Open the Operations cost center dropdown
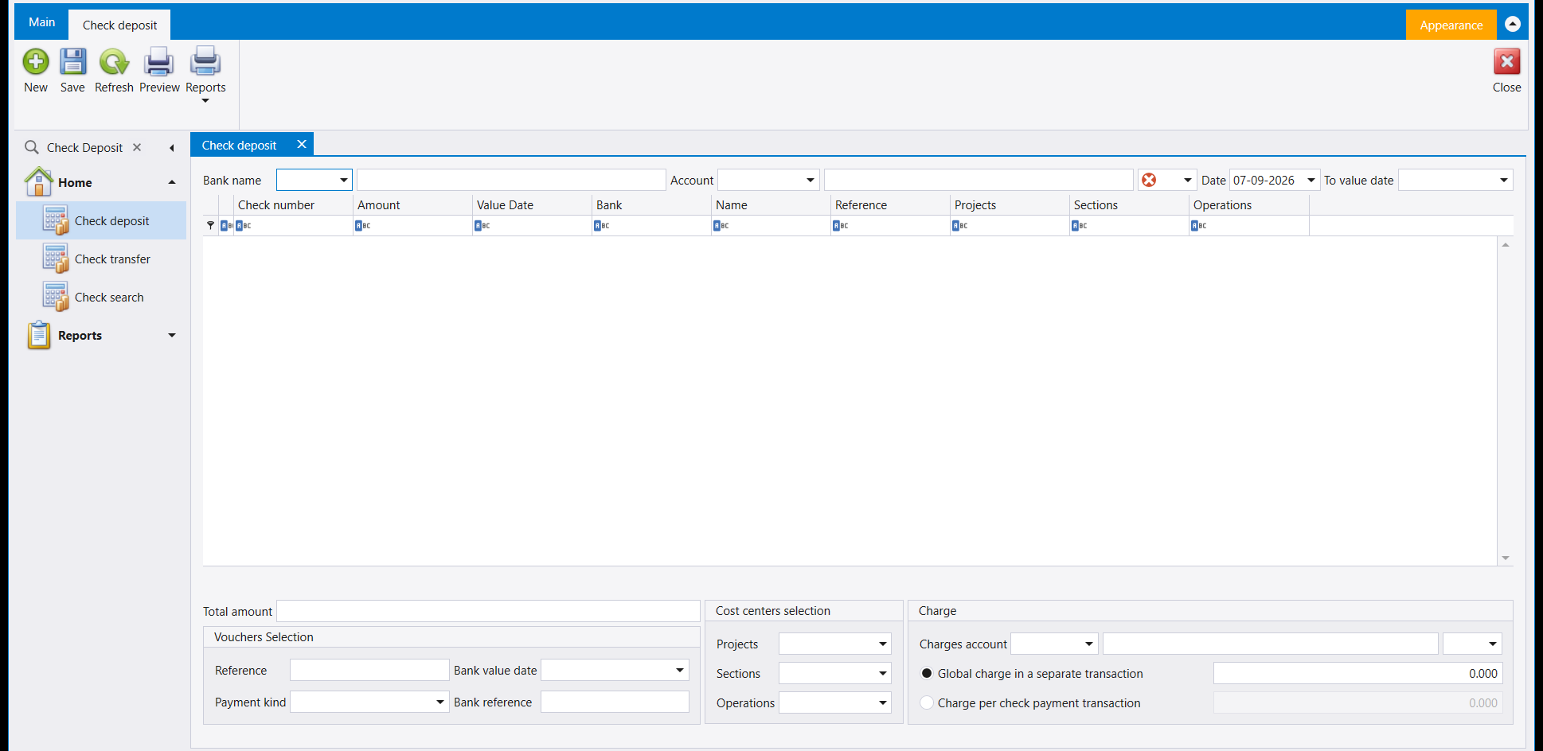 883,703
